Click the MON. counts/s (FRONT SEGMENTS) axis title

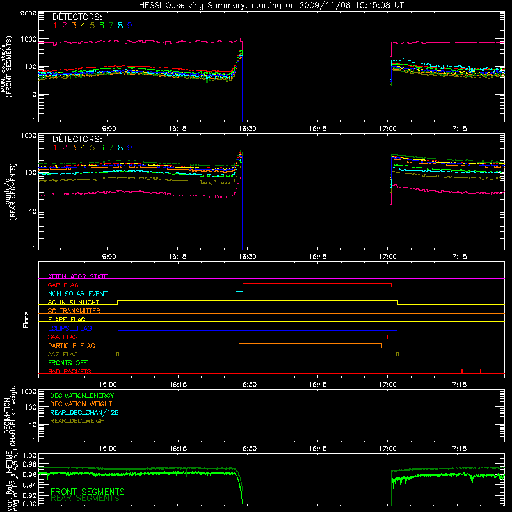tap(6, 67)
